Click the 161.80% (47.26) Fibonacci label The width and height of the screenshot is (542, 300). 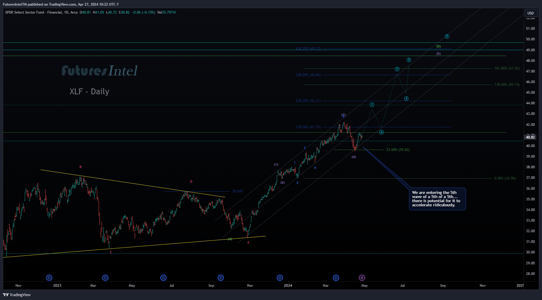coord(507,68)
